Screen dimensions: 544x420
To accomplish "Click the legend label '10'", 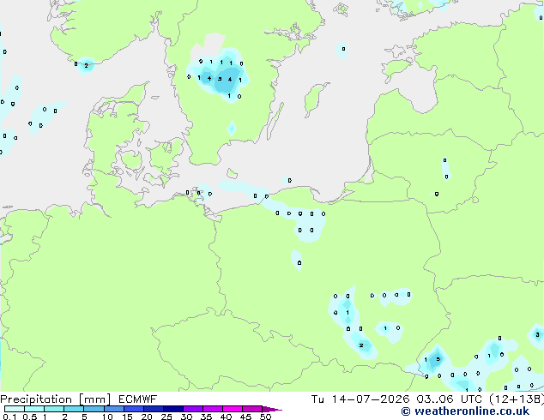I will coord(107,417).
